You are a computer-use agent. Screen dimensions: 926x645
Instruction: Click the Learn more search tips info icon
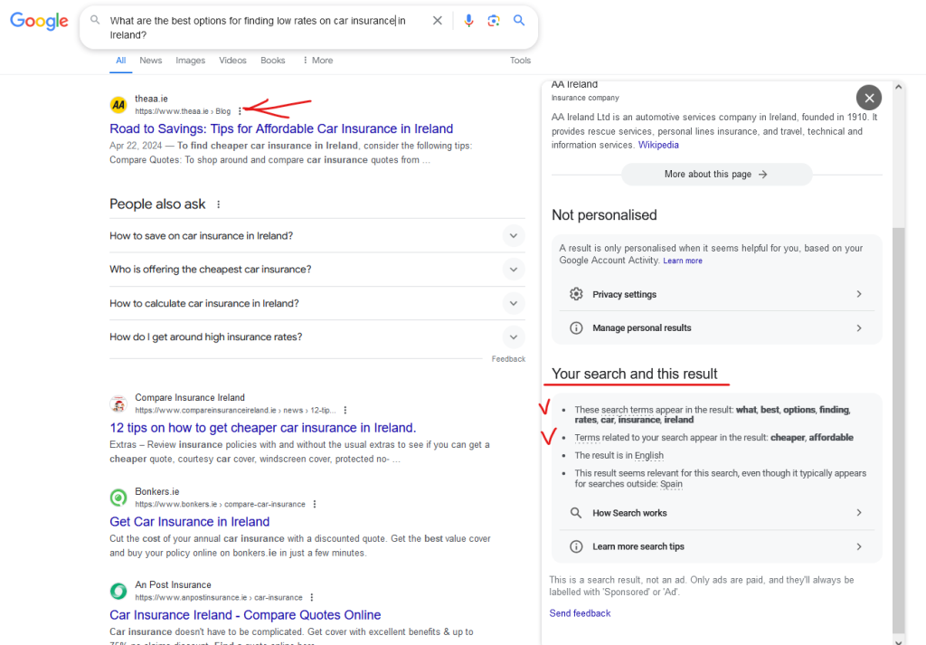click(576, 546)
